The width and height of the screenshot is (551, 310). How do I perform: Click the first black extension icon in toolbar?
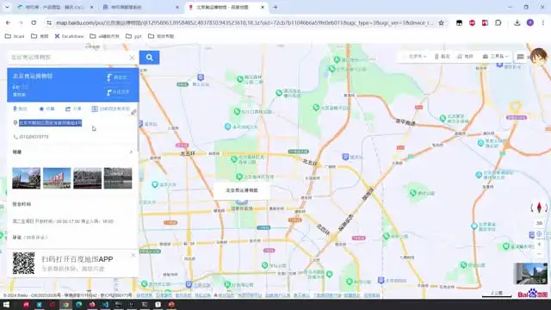459,23
